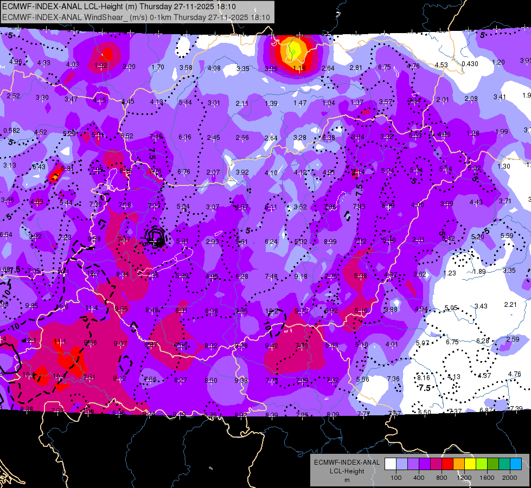Click the orange legend swatch
531x488 pixels.
coord(459,464)
